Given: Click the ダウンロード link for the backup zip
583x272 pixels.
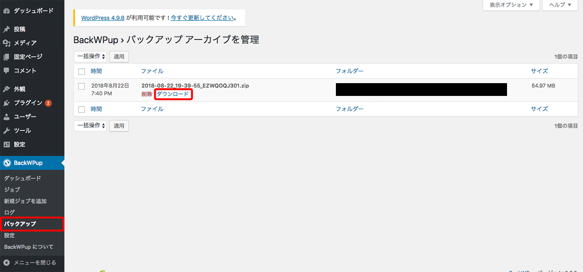Looking at the screenshot, I should click(173, 94).
